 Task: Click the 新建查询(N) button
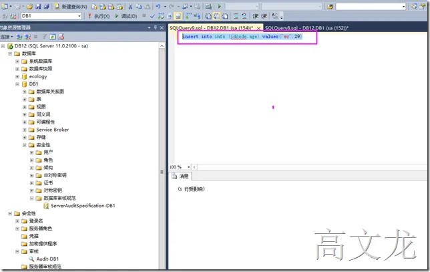(71, 7)
